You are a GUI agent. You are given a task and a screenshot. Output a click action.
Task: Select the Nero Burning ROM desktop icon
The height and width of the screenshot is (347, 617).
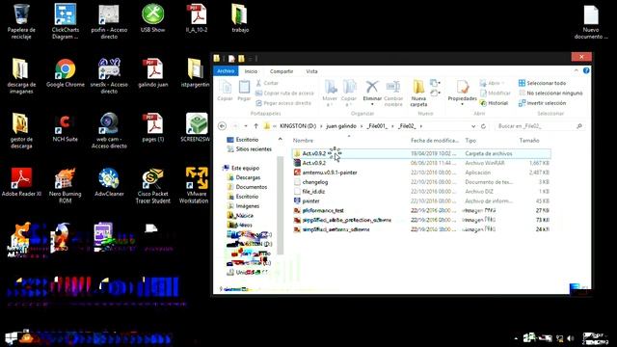pos(65,185)
